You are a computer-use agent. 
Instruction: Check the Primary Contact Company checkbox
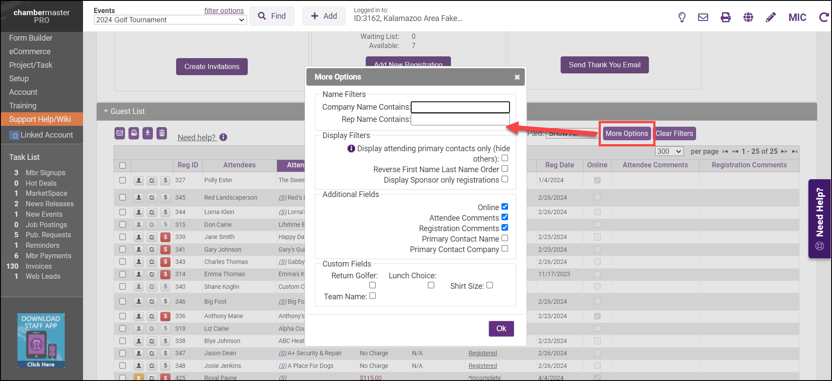click(x=505, y=249)
